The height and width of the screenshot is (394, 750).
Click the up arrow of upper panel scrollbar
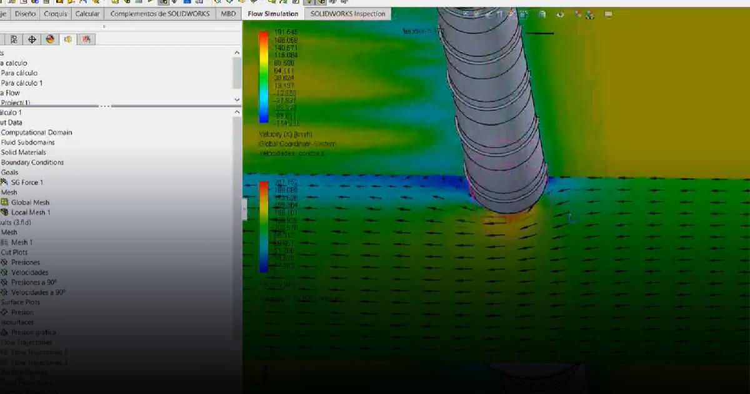[237, 53]
